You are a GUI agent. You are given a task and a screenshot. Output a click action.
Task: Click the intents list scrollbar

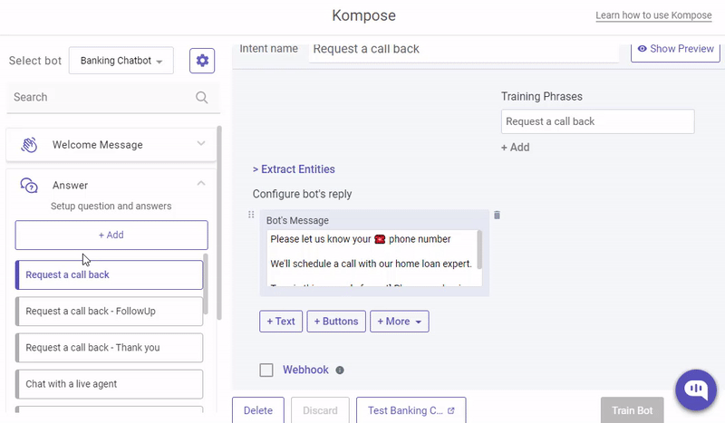[x=206, y=284]
